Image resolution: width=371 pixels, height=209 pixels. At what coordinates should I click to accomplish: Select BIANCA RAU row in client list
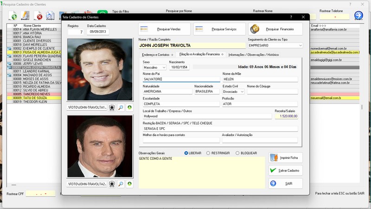click(x=34, y=37)
